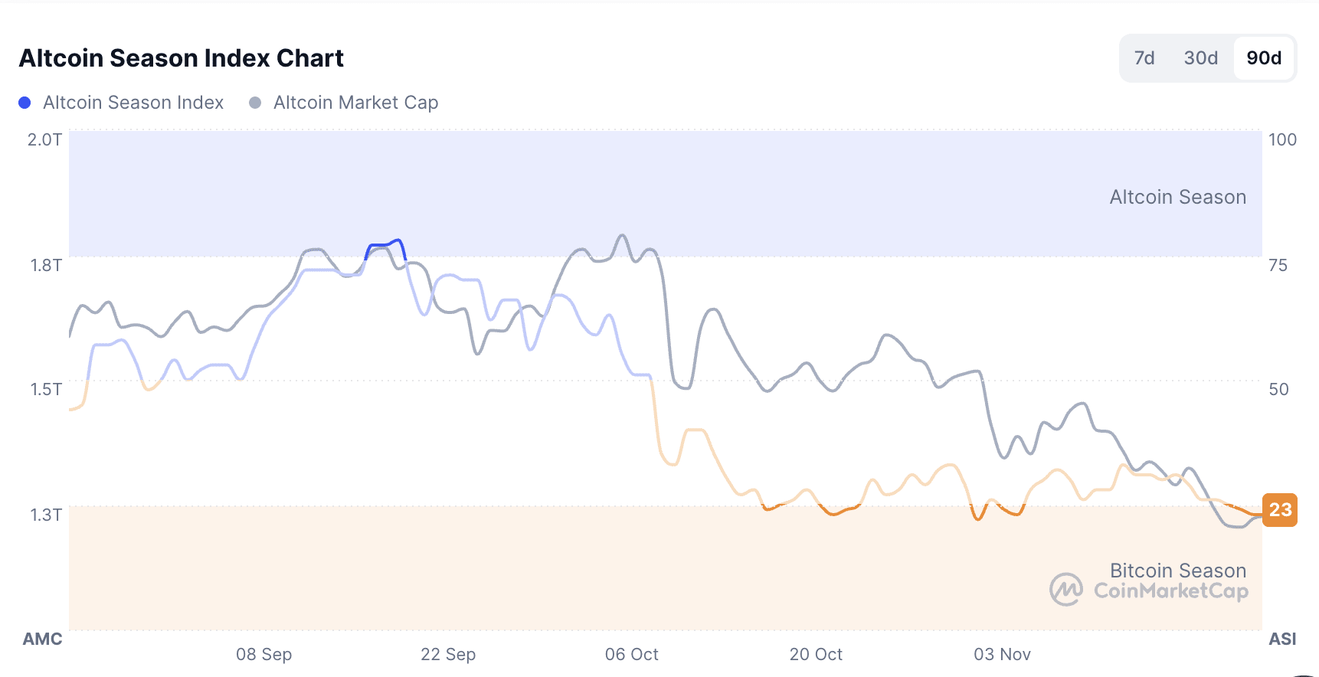Click the ASI axis label
The height and width of the screenshot is (677, 1319).
click(1282, 639)
